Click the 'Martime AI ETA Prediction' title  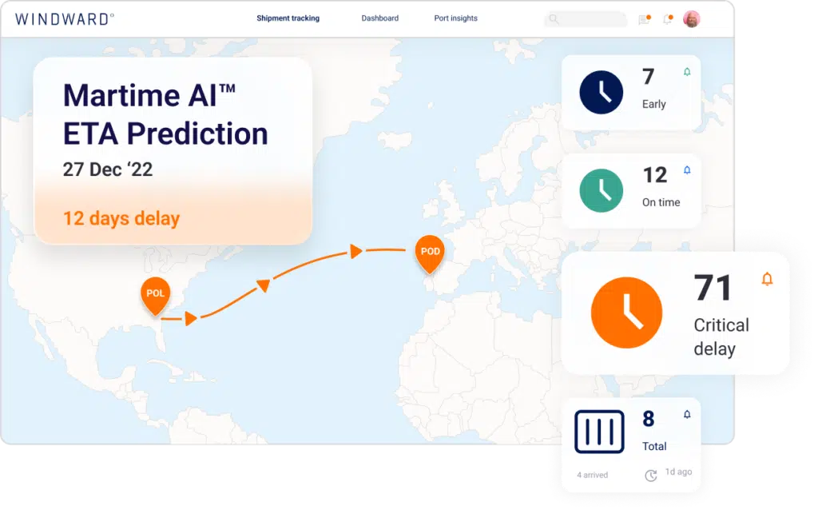pyautogui.click(x=165, y=114)
